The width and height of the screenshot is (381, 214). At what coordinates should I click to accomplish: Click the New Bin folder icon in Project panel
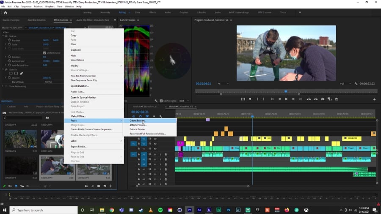pos(99,186)
